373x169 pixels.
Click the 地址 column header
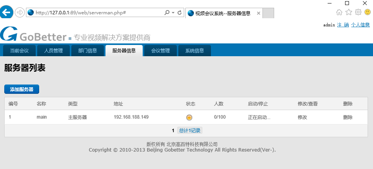[119, 104]
